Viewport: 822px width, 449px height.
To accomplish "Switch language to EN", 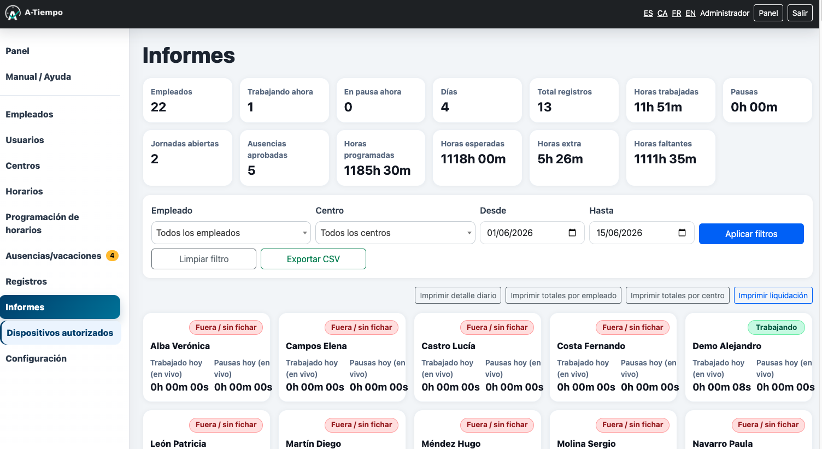I will [691, 13].
